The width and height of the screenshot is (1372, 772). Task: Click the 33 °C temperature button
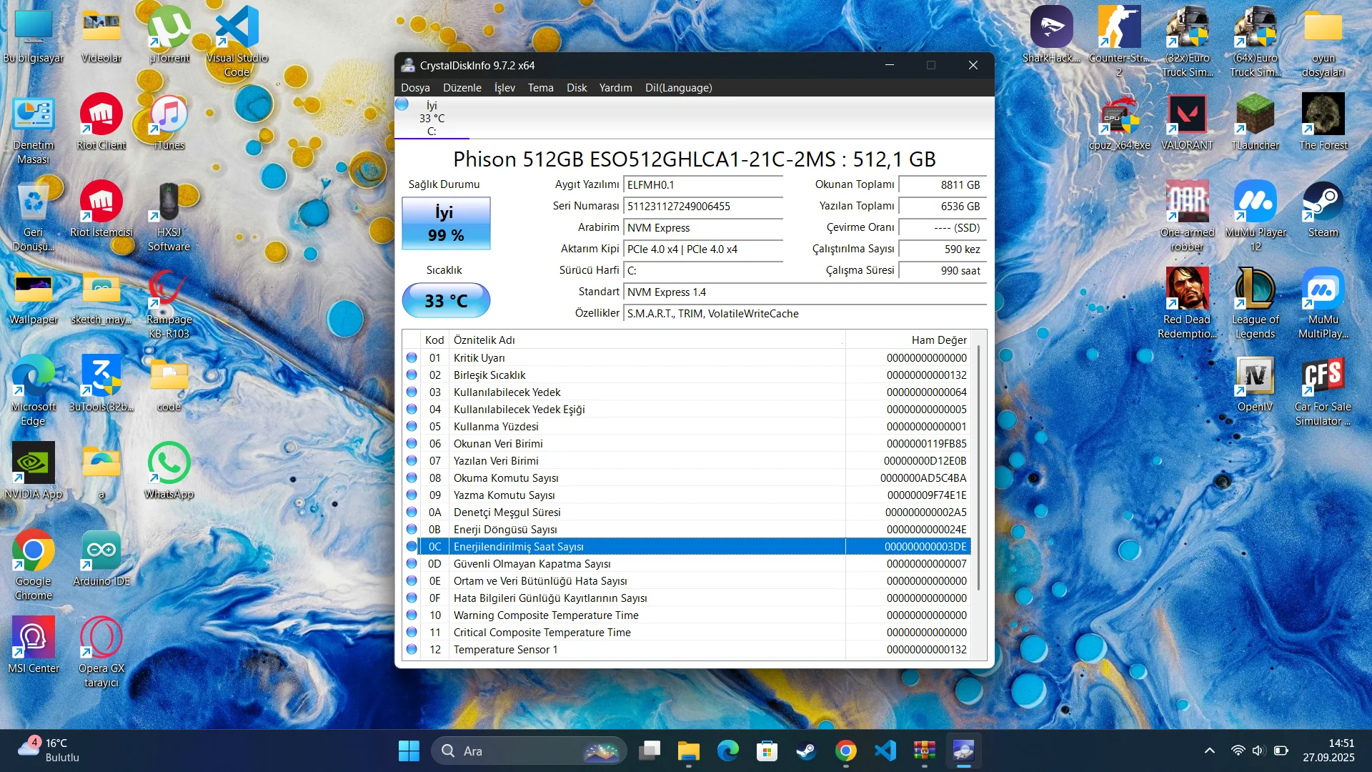tap(446, 301)
